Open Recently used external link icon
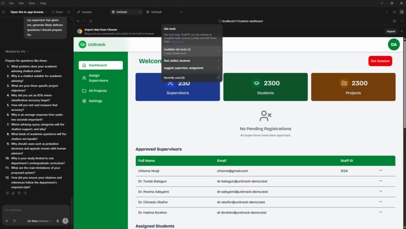The height and width of the screenshot is (229, 406). tap(218, 78)
